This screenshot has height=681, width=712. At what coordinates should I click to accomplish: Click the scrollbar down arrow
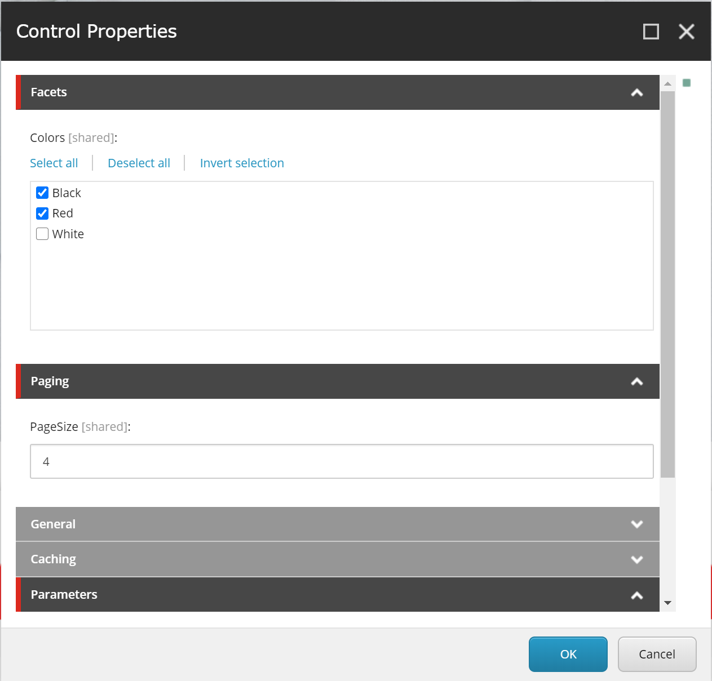tap(667, 603)
